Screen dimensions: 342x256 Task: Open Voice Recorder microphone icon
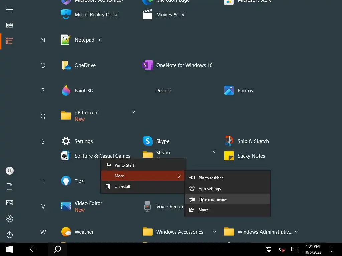(147, 206)
